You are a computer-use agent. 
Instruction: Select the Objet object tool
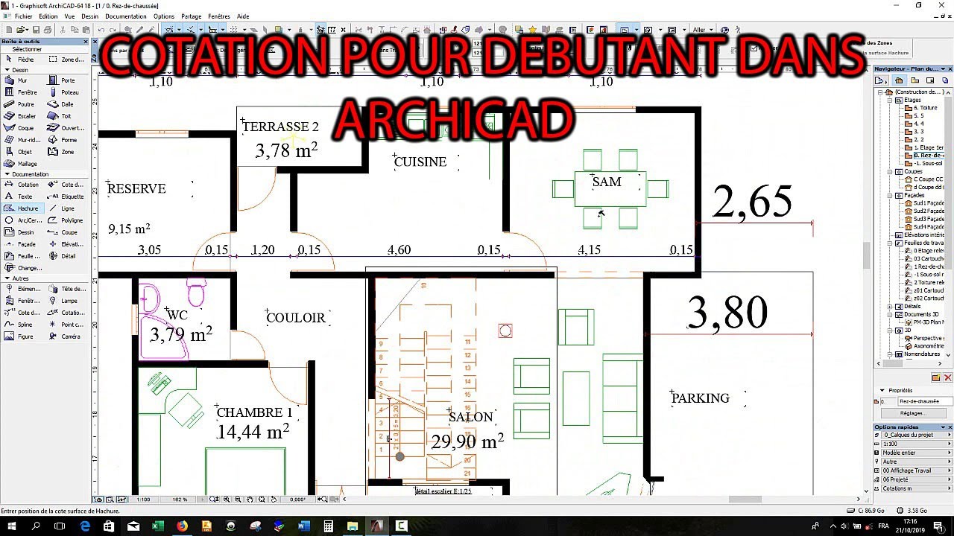pyautogui.click(x=24, y=152)
